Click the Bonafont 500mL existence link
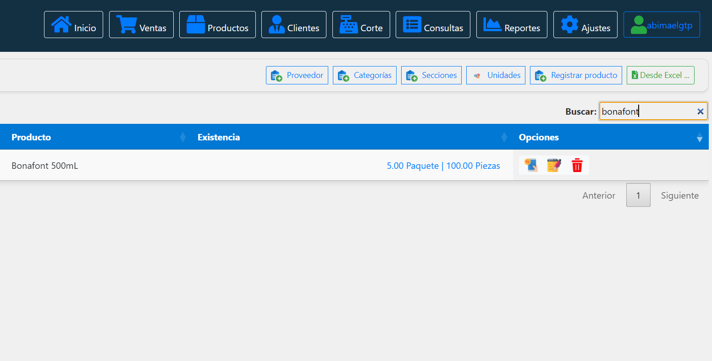This screenshot has height=361, width=712. point(443,166)
